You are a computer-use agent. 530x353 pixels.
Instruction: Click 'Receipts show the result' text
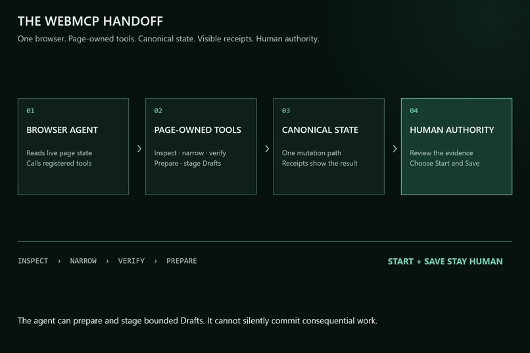click(320, 163)
